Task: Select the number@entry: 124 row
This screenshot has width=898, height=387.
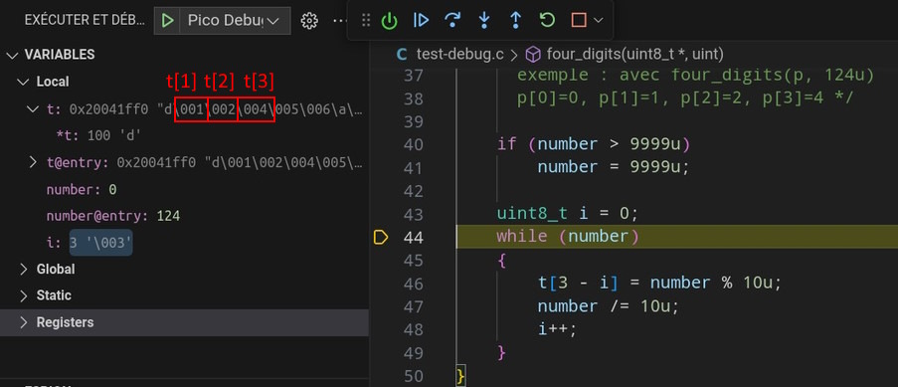Action: [x=184, y=216]
